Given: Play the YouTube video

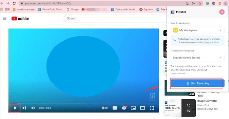Looking at the screenshot, I should click(15, 108).
